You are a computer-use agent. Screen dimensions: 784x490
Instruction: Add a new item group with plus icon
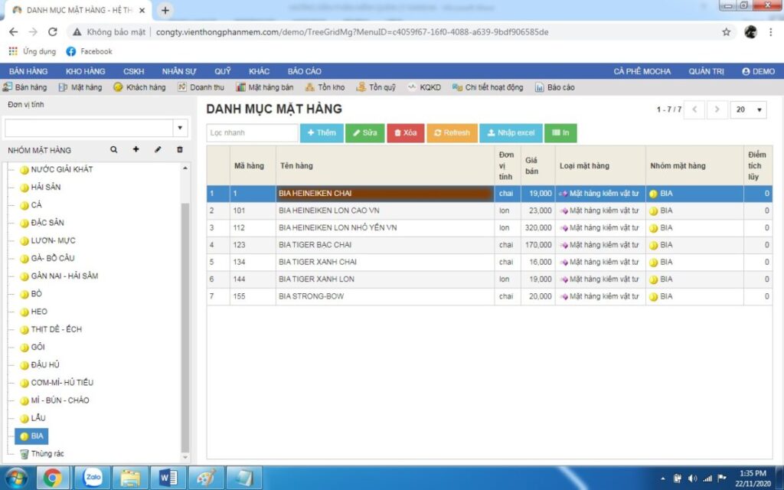[x=136, y=149]
